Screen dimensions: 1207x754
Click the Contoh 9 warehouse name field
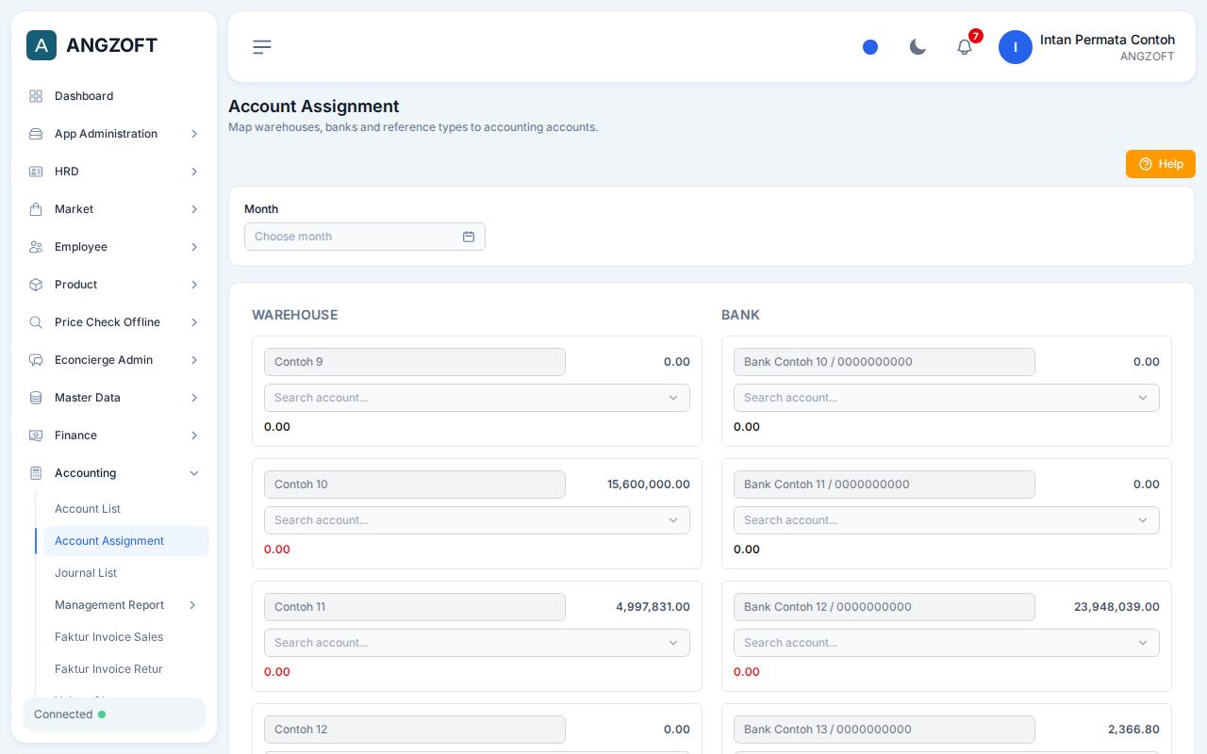pyautogui.click(x=415, y=362)
